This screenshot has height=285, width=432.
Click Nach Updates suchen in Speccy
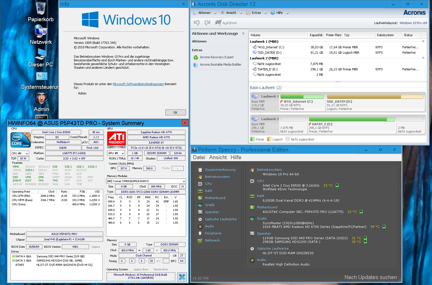[371, 277]
